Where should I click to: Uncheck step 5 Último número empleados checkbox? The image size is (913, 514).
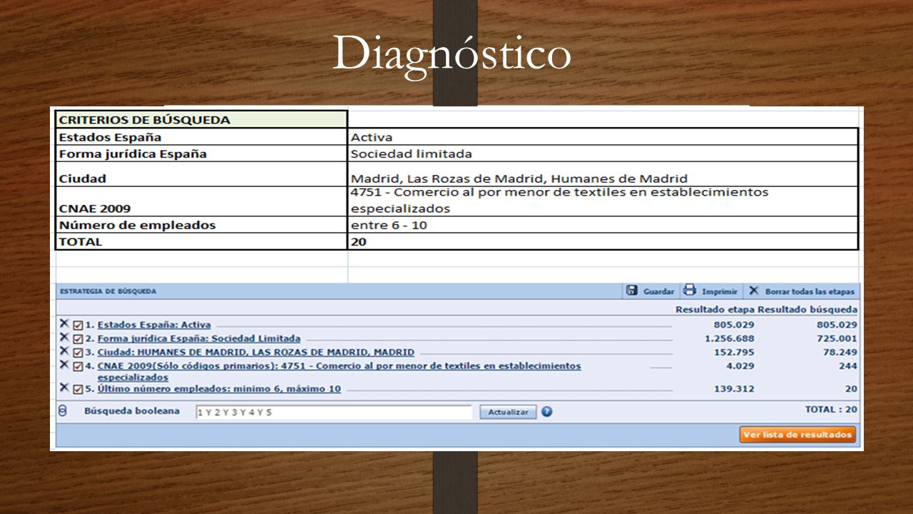pyautogui.click(x=78, y=390)
